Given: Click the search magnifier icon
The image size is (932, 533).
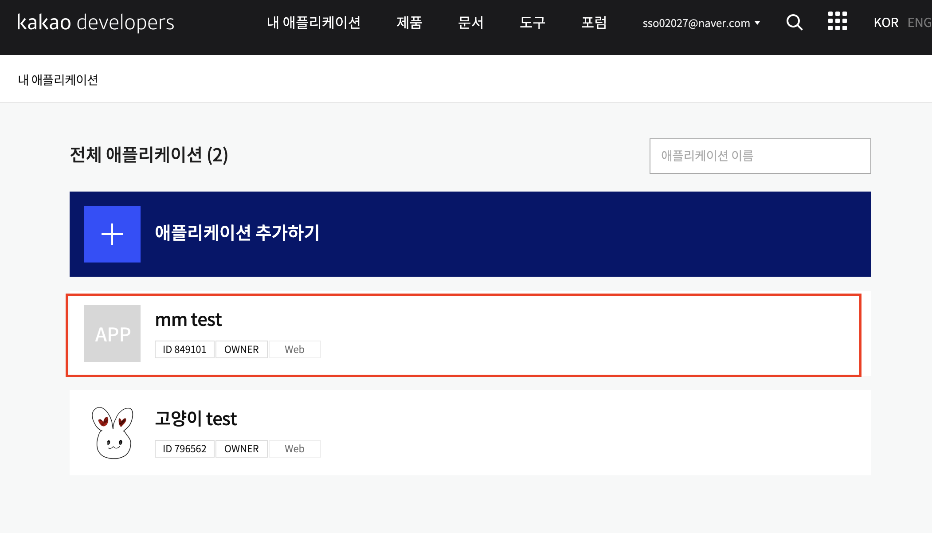Looking at the screenshot, I should tap(794, 22).
